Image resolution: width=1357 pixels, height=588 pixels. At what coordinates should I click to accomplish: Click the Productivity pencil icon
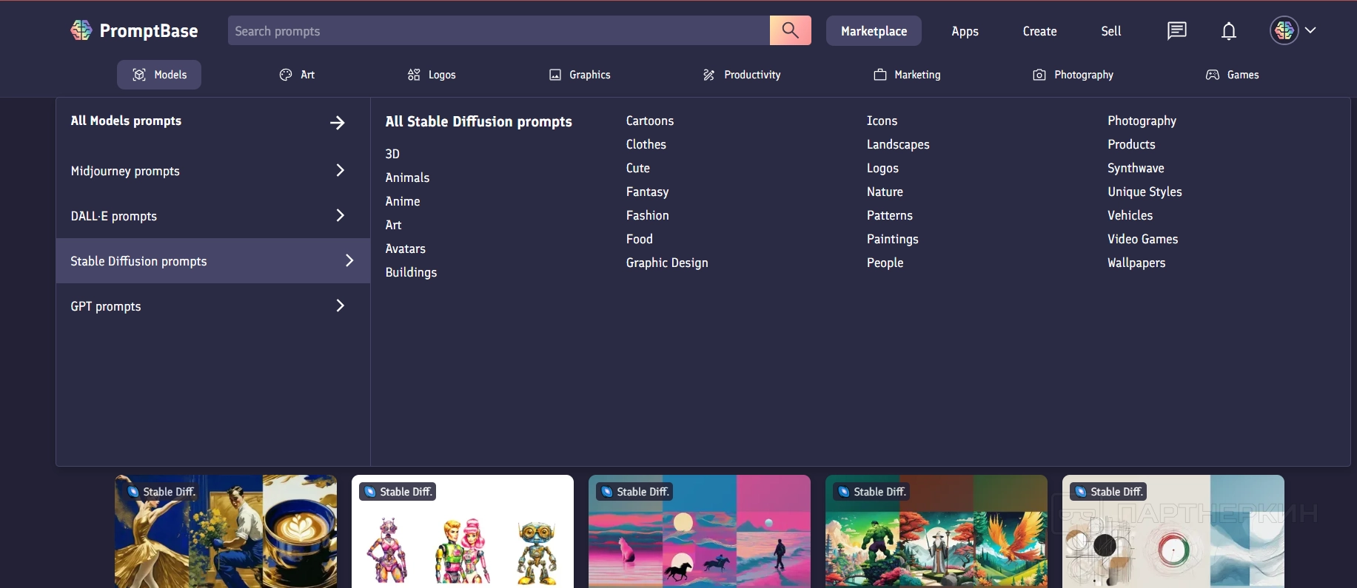[x=709, y=75]
